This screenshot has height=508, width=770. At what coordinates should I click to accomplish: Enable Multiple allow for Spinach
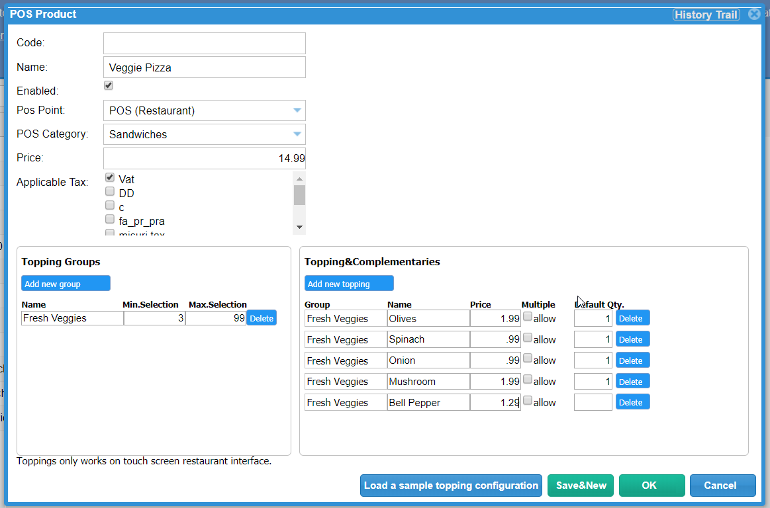528,338
